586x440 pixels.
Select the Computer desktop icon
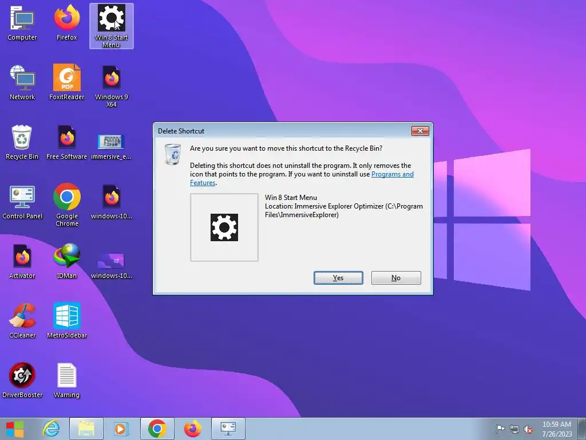coord(22,23)
